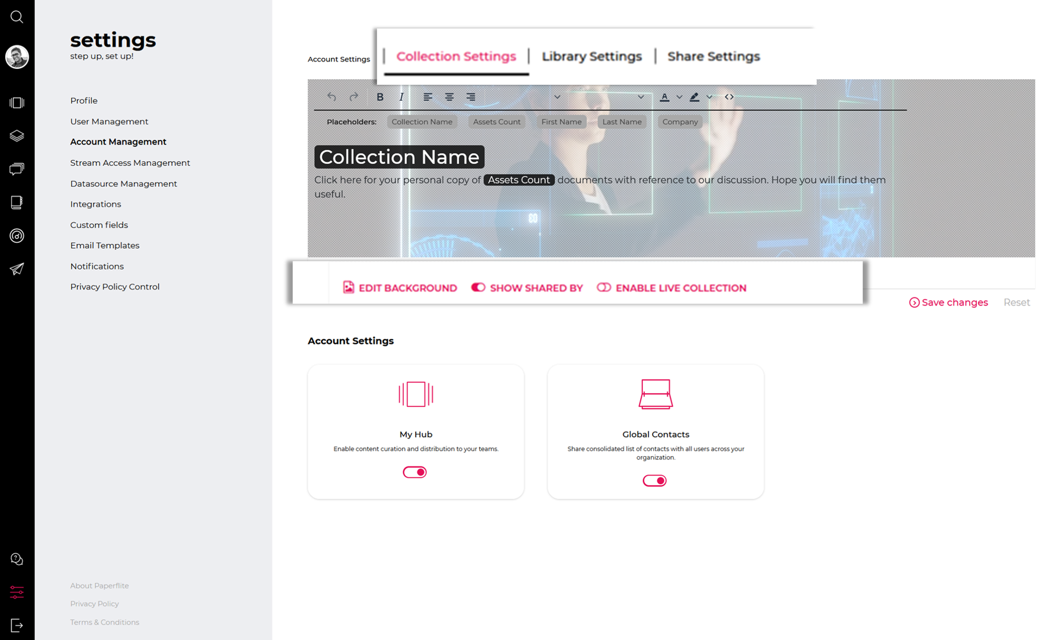Click the Assets Count tag in message body
Viewport: 1049px width, 640px height.
518,180
